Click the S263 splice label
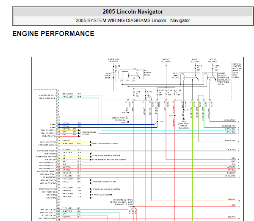 (x=124, y=112)
